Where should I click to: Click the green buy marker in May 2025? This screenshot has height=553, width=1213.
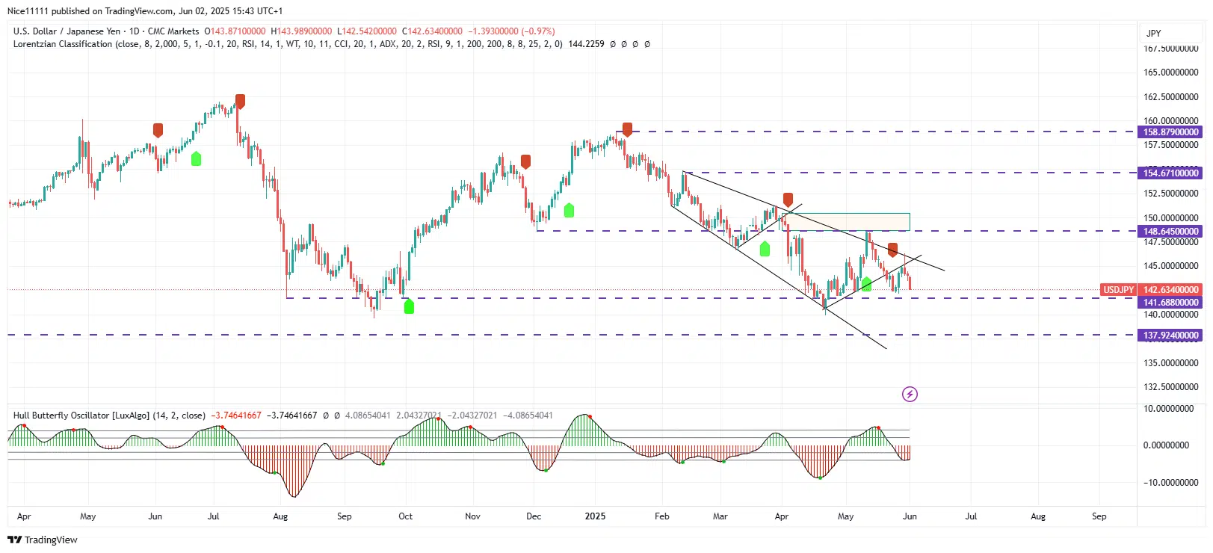pos(866,284)
